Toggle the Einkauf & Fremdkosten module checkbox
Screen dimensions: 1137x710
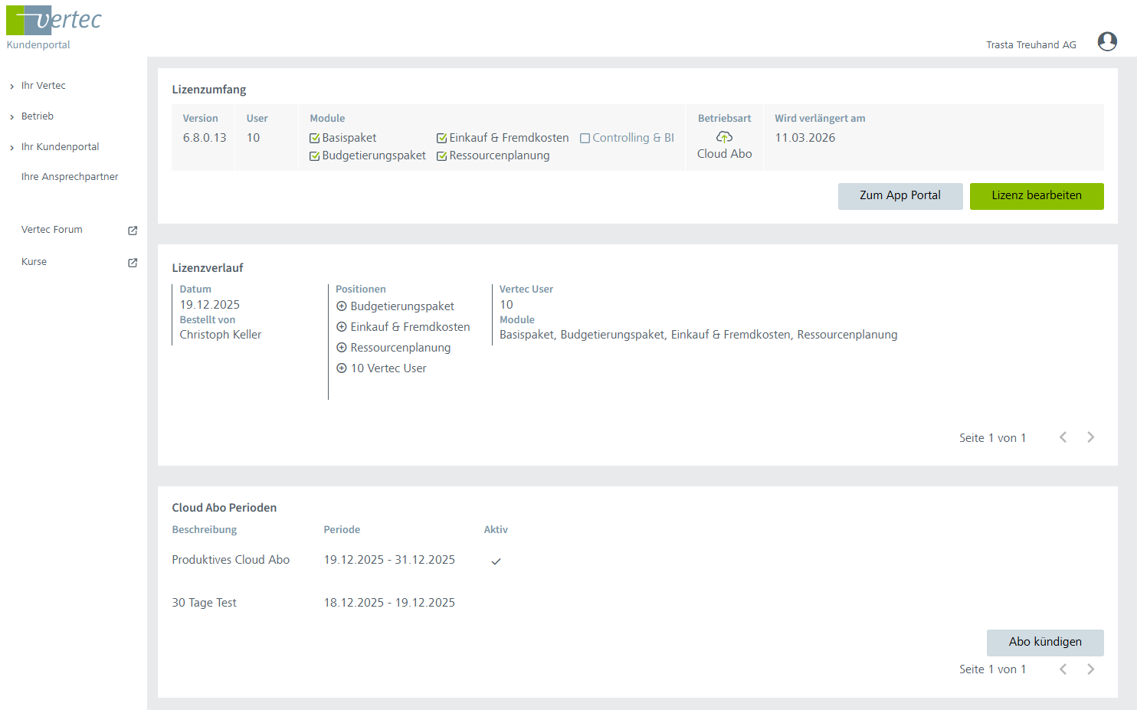pos(441,139)
